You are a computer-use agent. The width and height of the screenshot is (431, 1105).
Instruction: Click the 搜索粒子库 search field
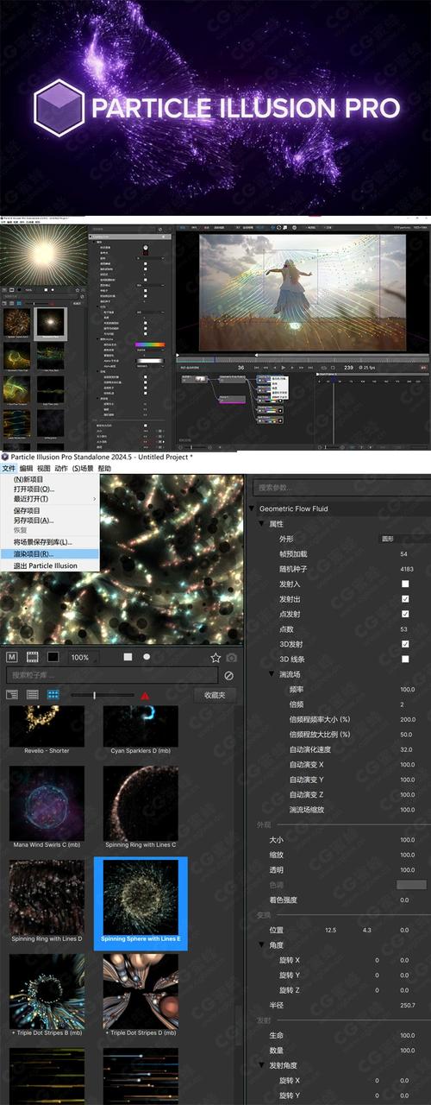pyautogui.click(x=112, y=675)
